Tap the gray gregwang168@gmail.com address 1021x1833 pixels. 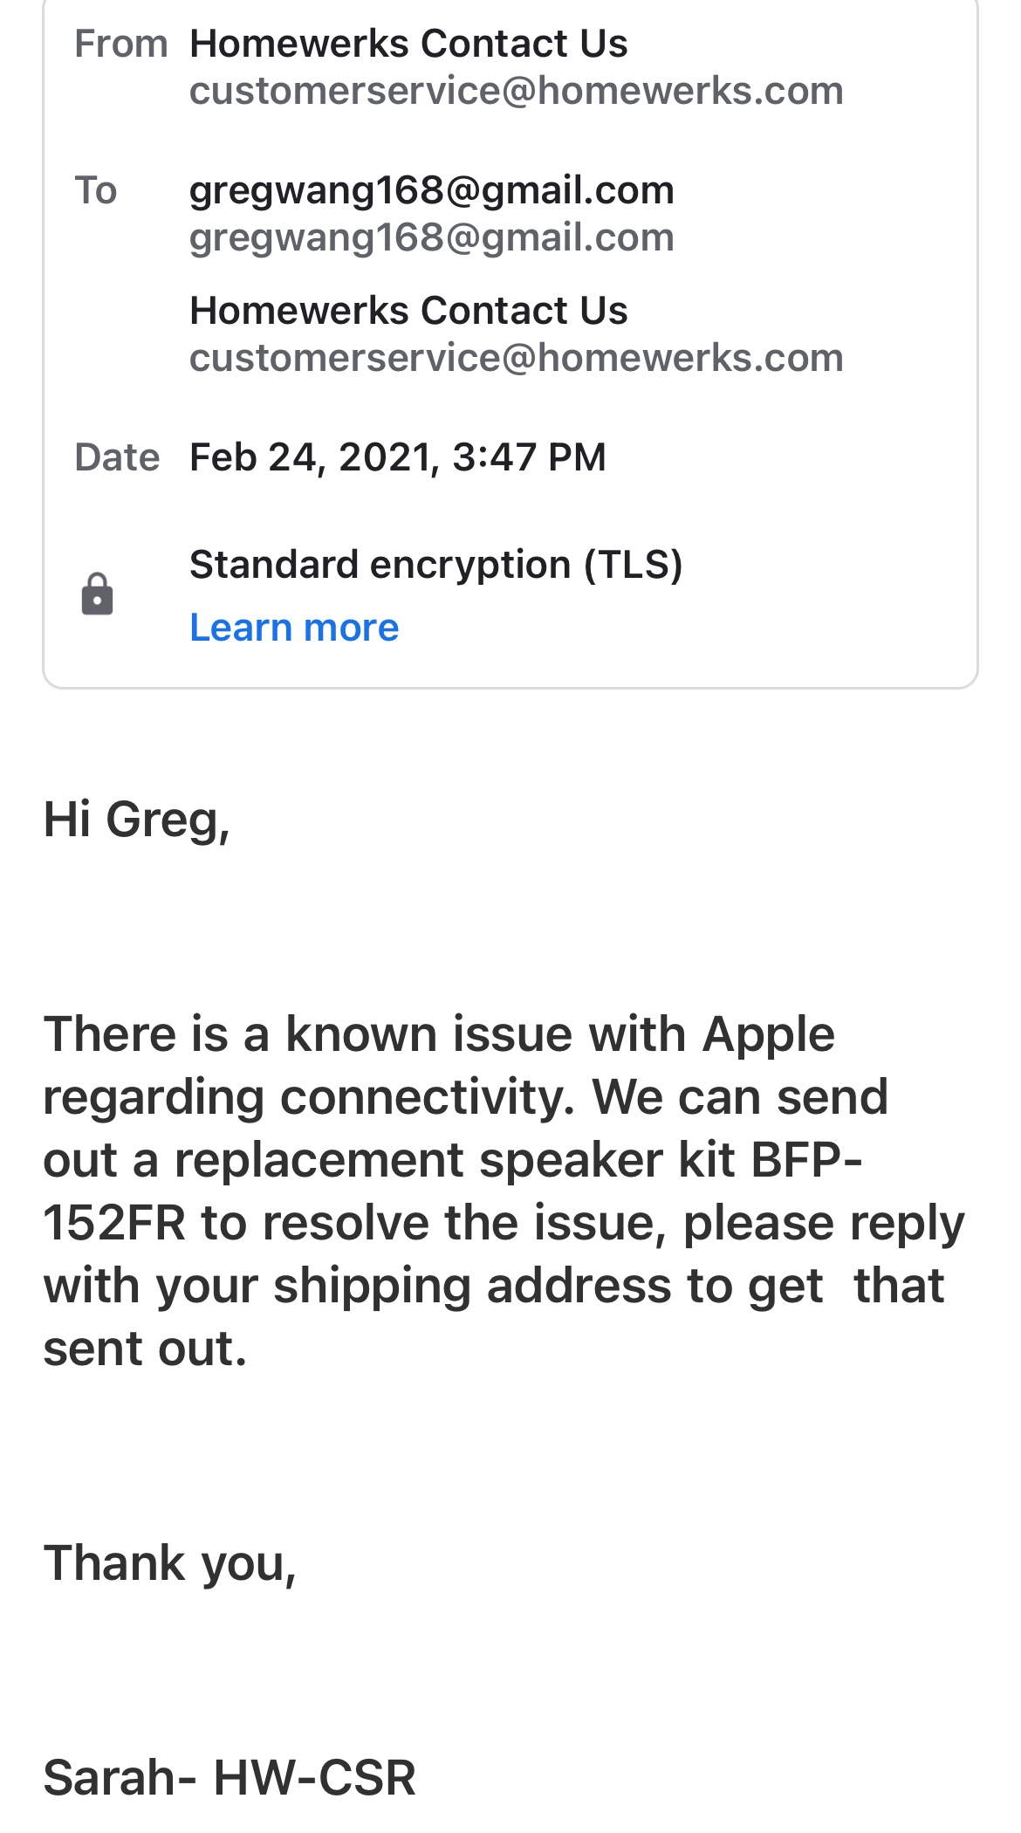point(431,237)
